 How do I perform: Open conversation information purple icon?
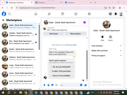pos(85,22)
